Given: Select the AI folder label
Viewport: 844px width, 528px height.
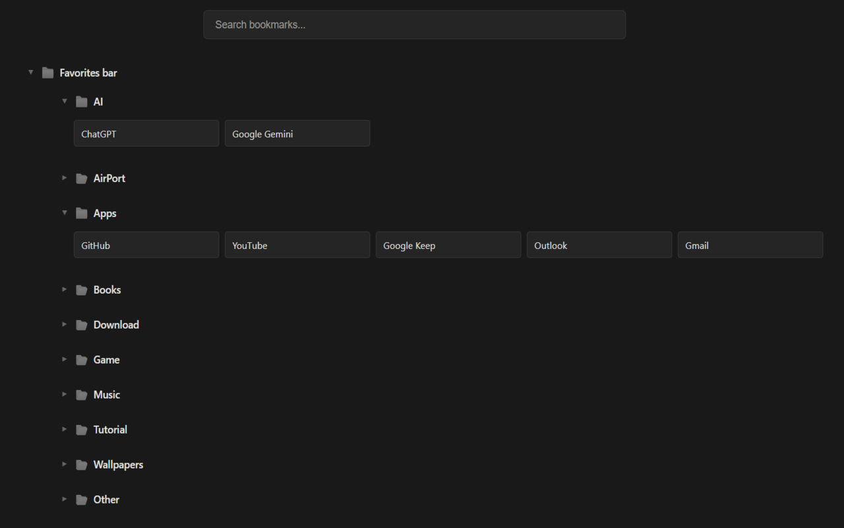Looking at the screenshot, I should (x=98, y=102).
